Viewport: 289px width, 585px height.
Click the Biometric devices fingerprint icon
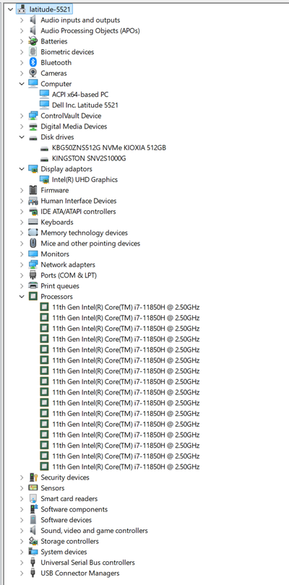tap(33, 52)
